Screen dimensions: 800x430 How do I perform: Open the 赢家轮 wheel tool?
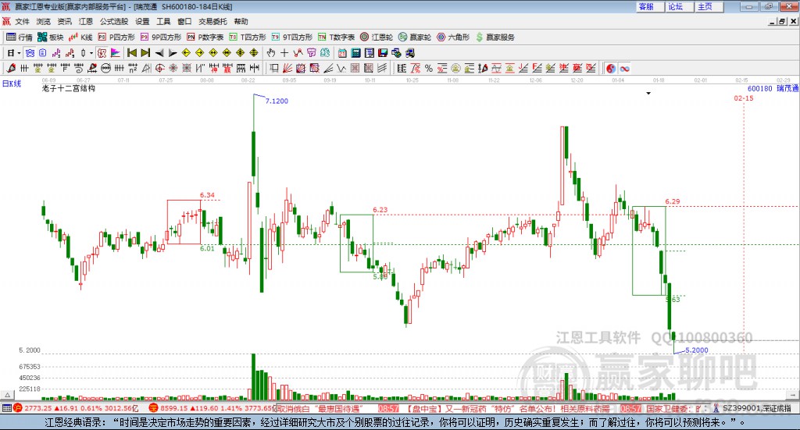pos(415,37)
